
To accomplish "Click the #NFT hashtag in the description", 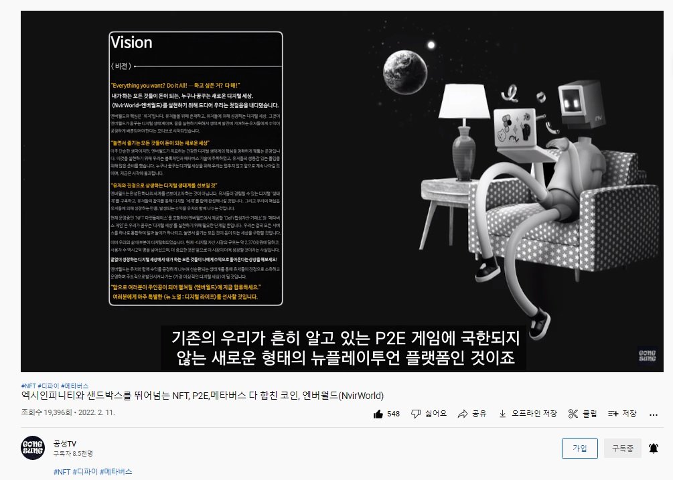I will point(62,471).
